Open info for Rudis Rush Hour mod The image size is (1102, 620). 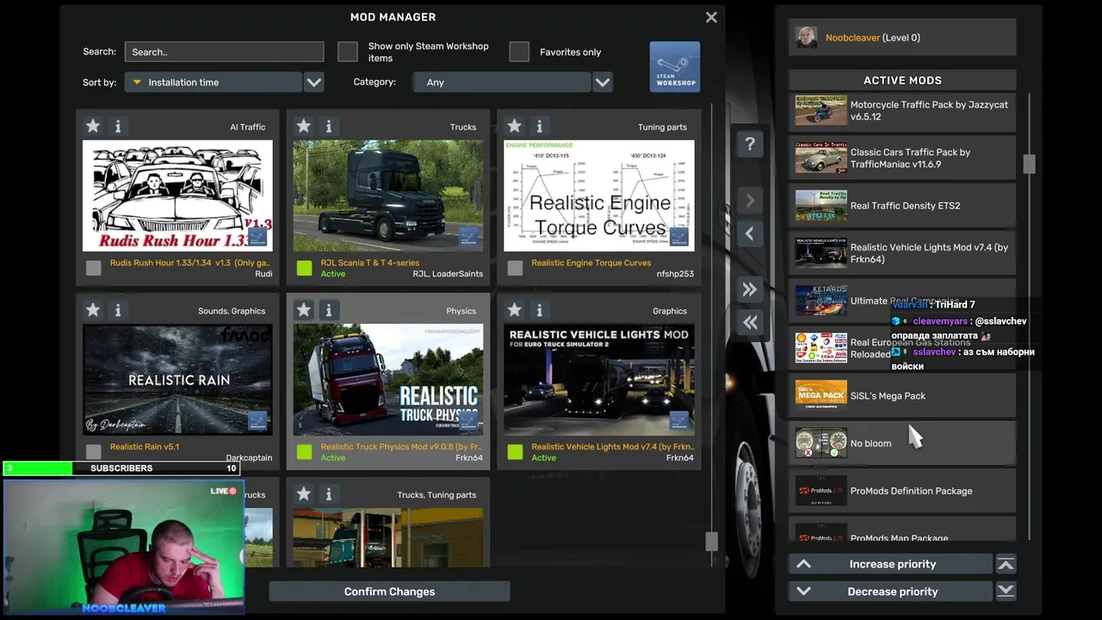pyautogui.click(x=118, y=126)
